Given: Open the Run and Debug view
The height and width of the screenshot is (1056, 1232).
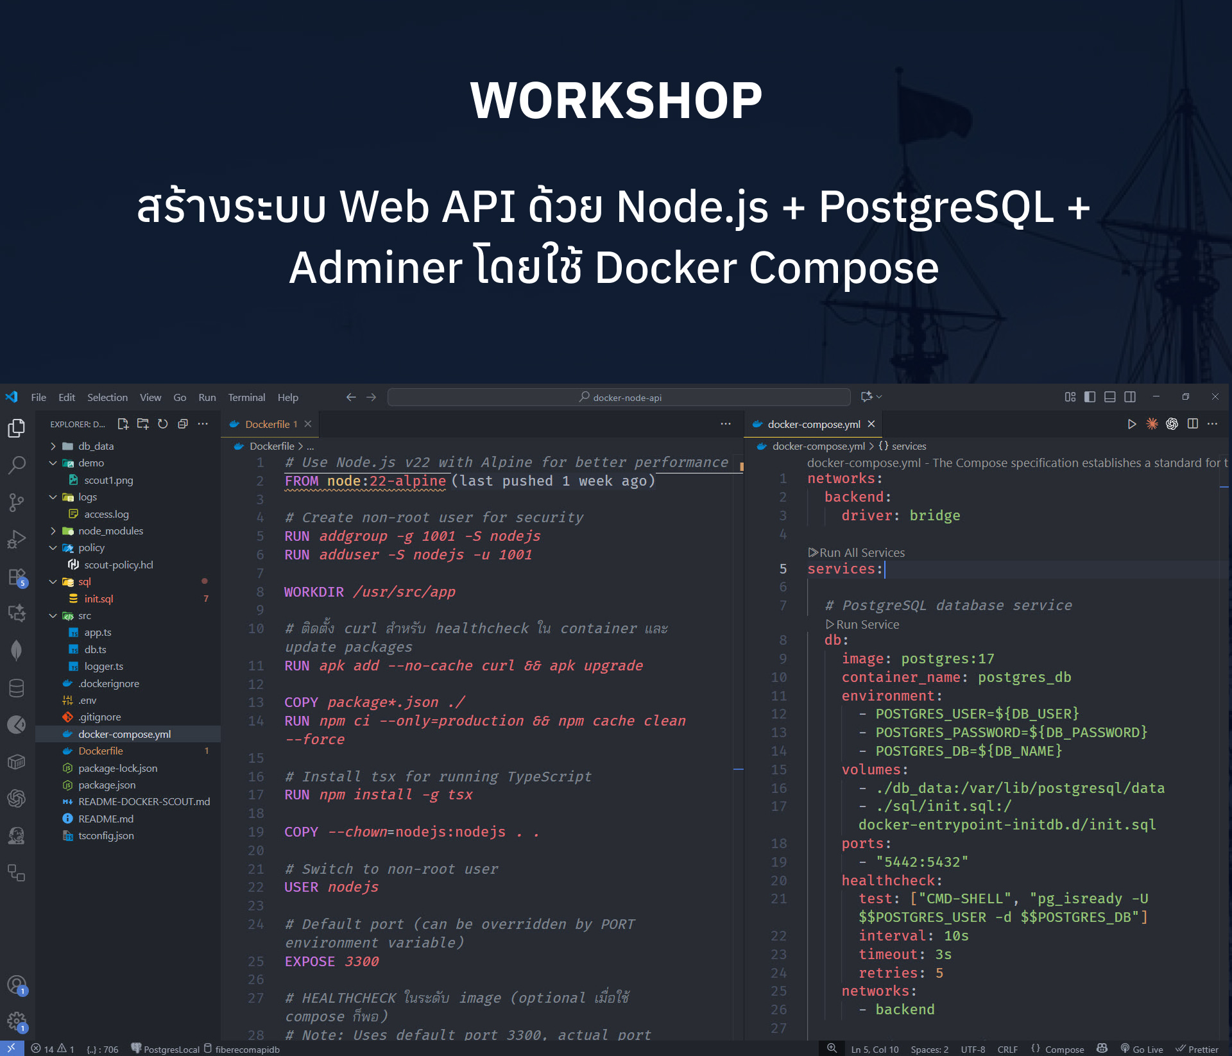Looking at the screenshot, I should click(17, 540).
